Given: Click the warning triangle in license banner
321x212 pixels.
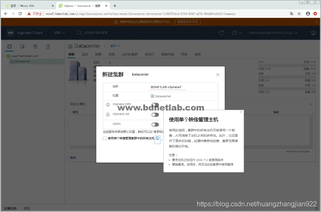Looking at the screenshot, I should (x=116, y=22).
